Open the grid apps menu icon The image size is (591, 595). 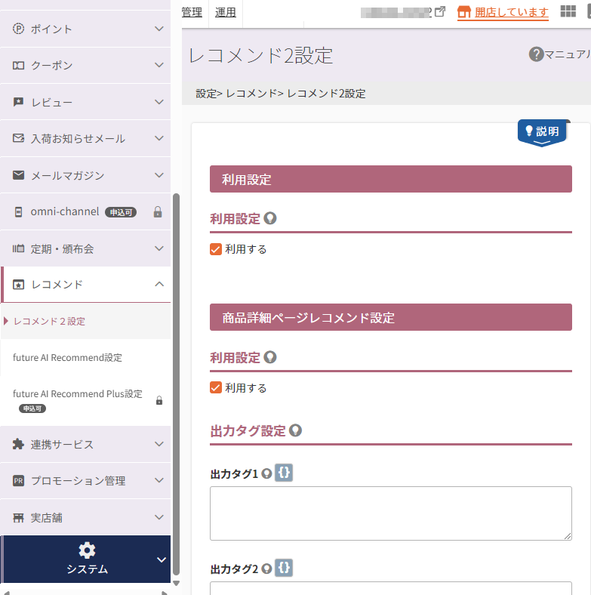click(x=568, y=11)
